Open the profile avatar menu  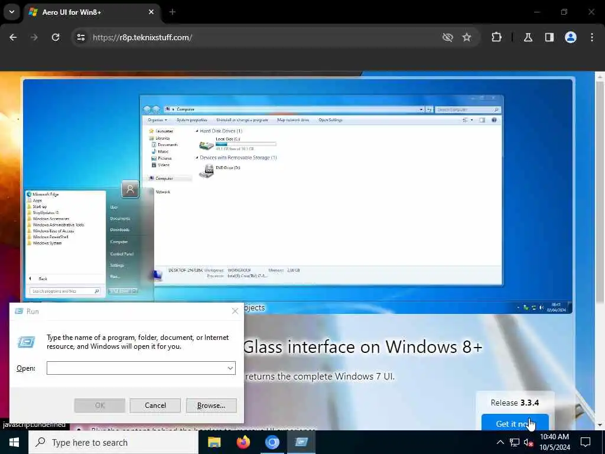tap(571, 37)
